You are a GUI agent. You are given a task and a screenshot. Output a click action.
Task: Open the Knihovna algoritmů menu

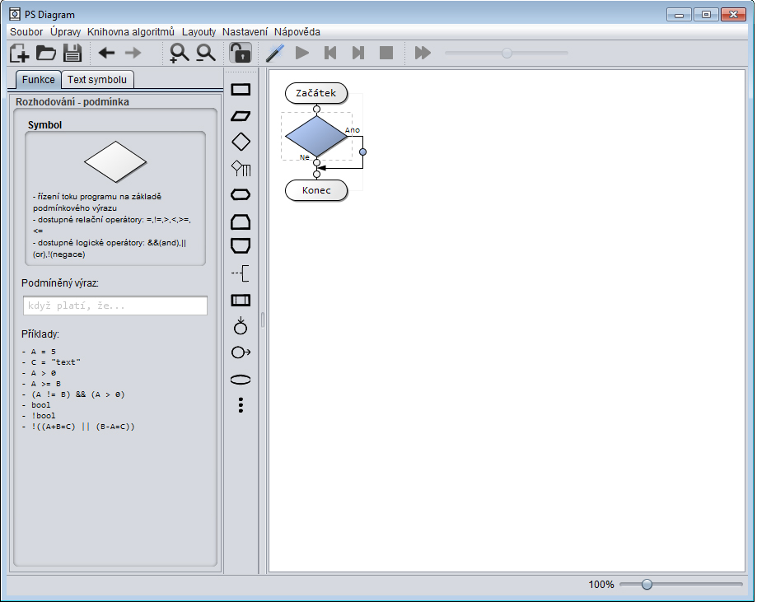point(131,31)
